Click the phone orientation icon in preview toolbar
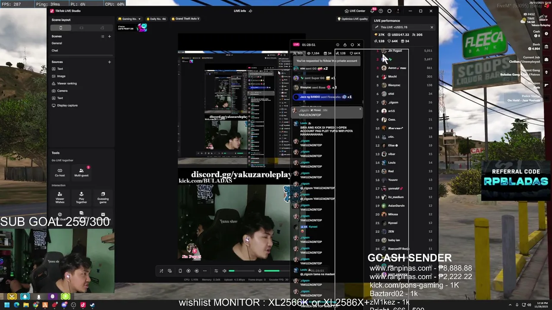This screenshot has width=552, height=310. click(x=180, y=271)
